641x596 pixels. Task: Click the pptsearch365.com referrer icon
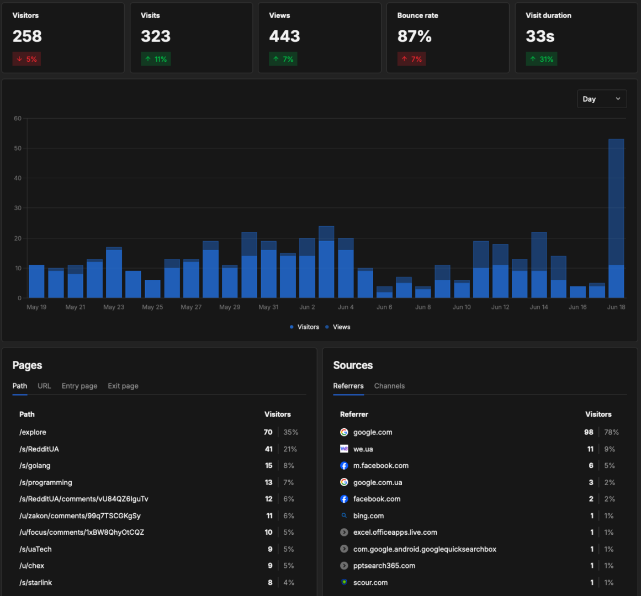(344, 566)
